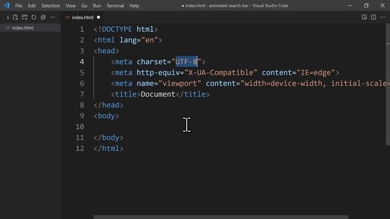This screenshot has height=219, width=390.
Task: Click the HTML icon beside index.html in Explorer
Action: click(8, 27)
